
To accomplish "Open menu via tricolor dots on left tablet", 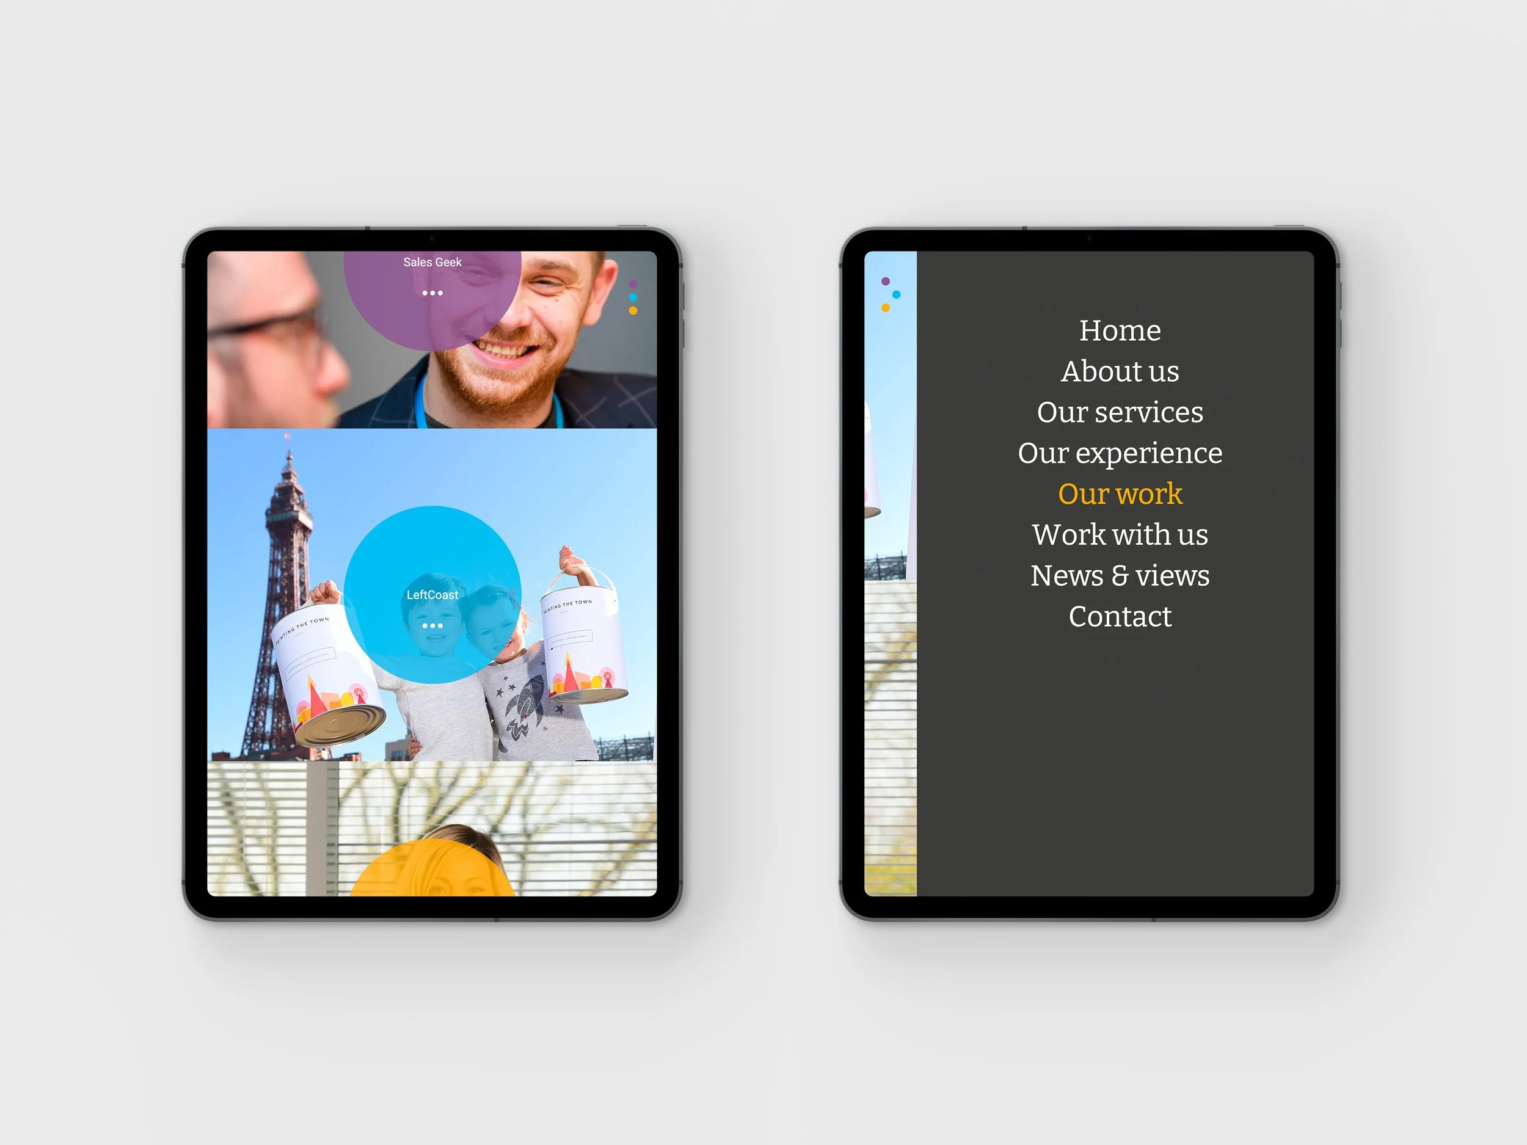I will [x=632, y=297].
